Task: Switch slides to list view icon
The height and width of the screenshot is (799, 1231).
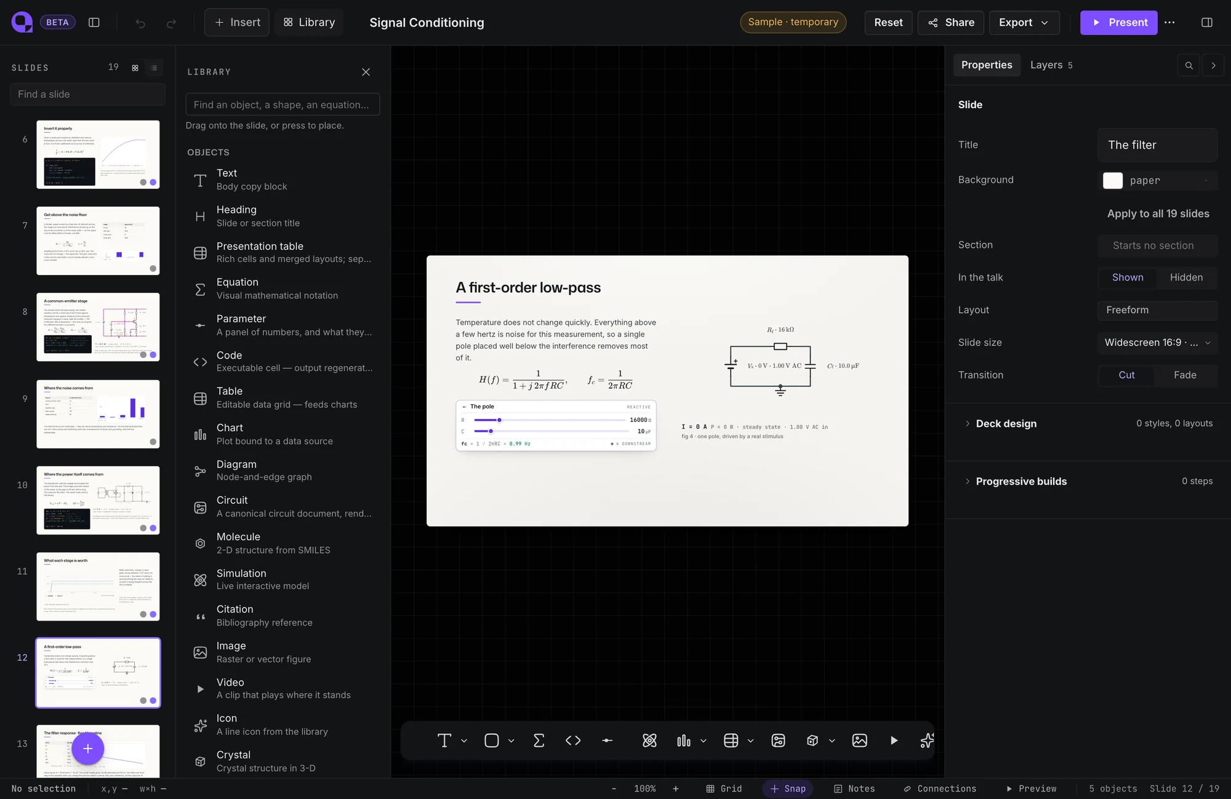Action: pos(154,68)
